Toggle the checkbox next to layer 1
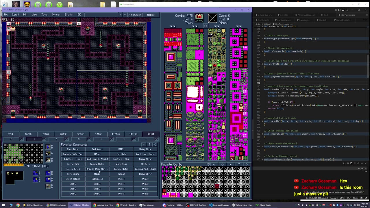The image size is (370, 208). coord(44,139)
